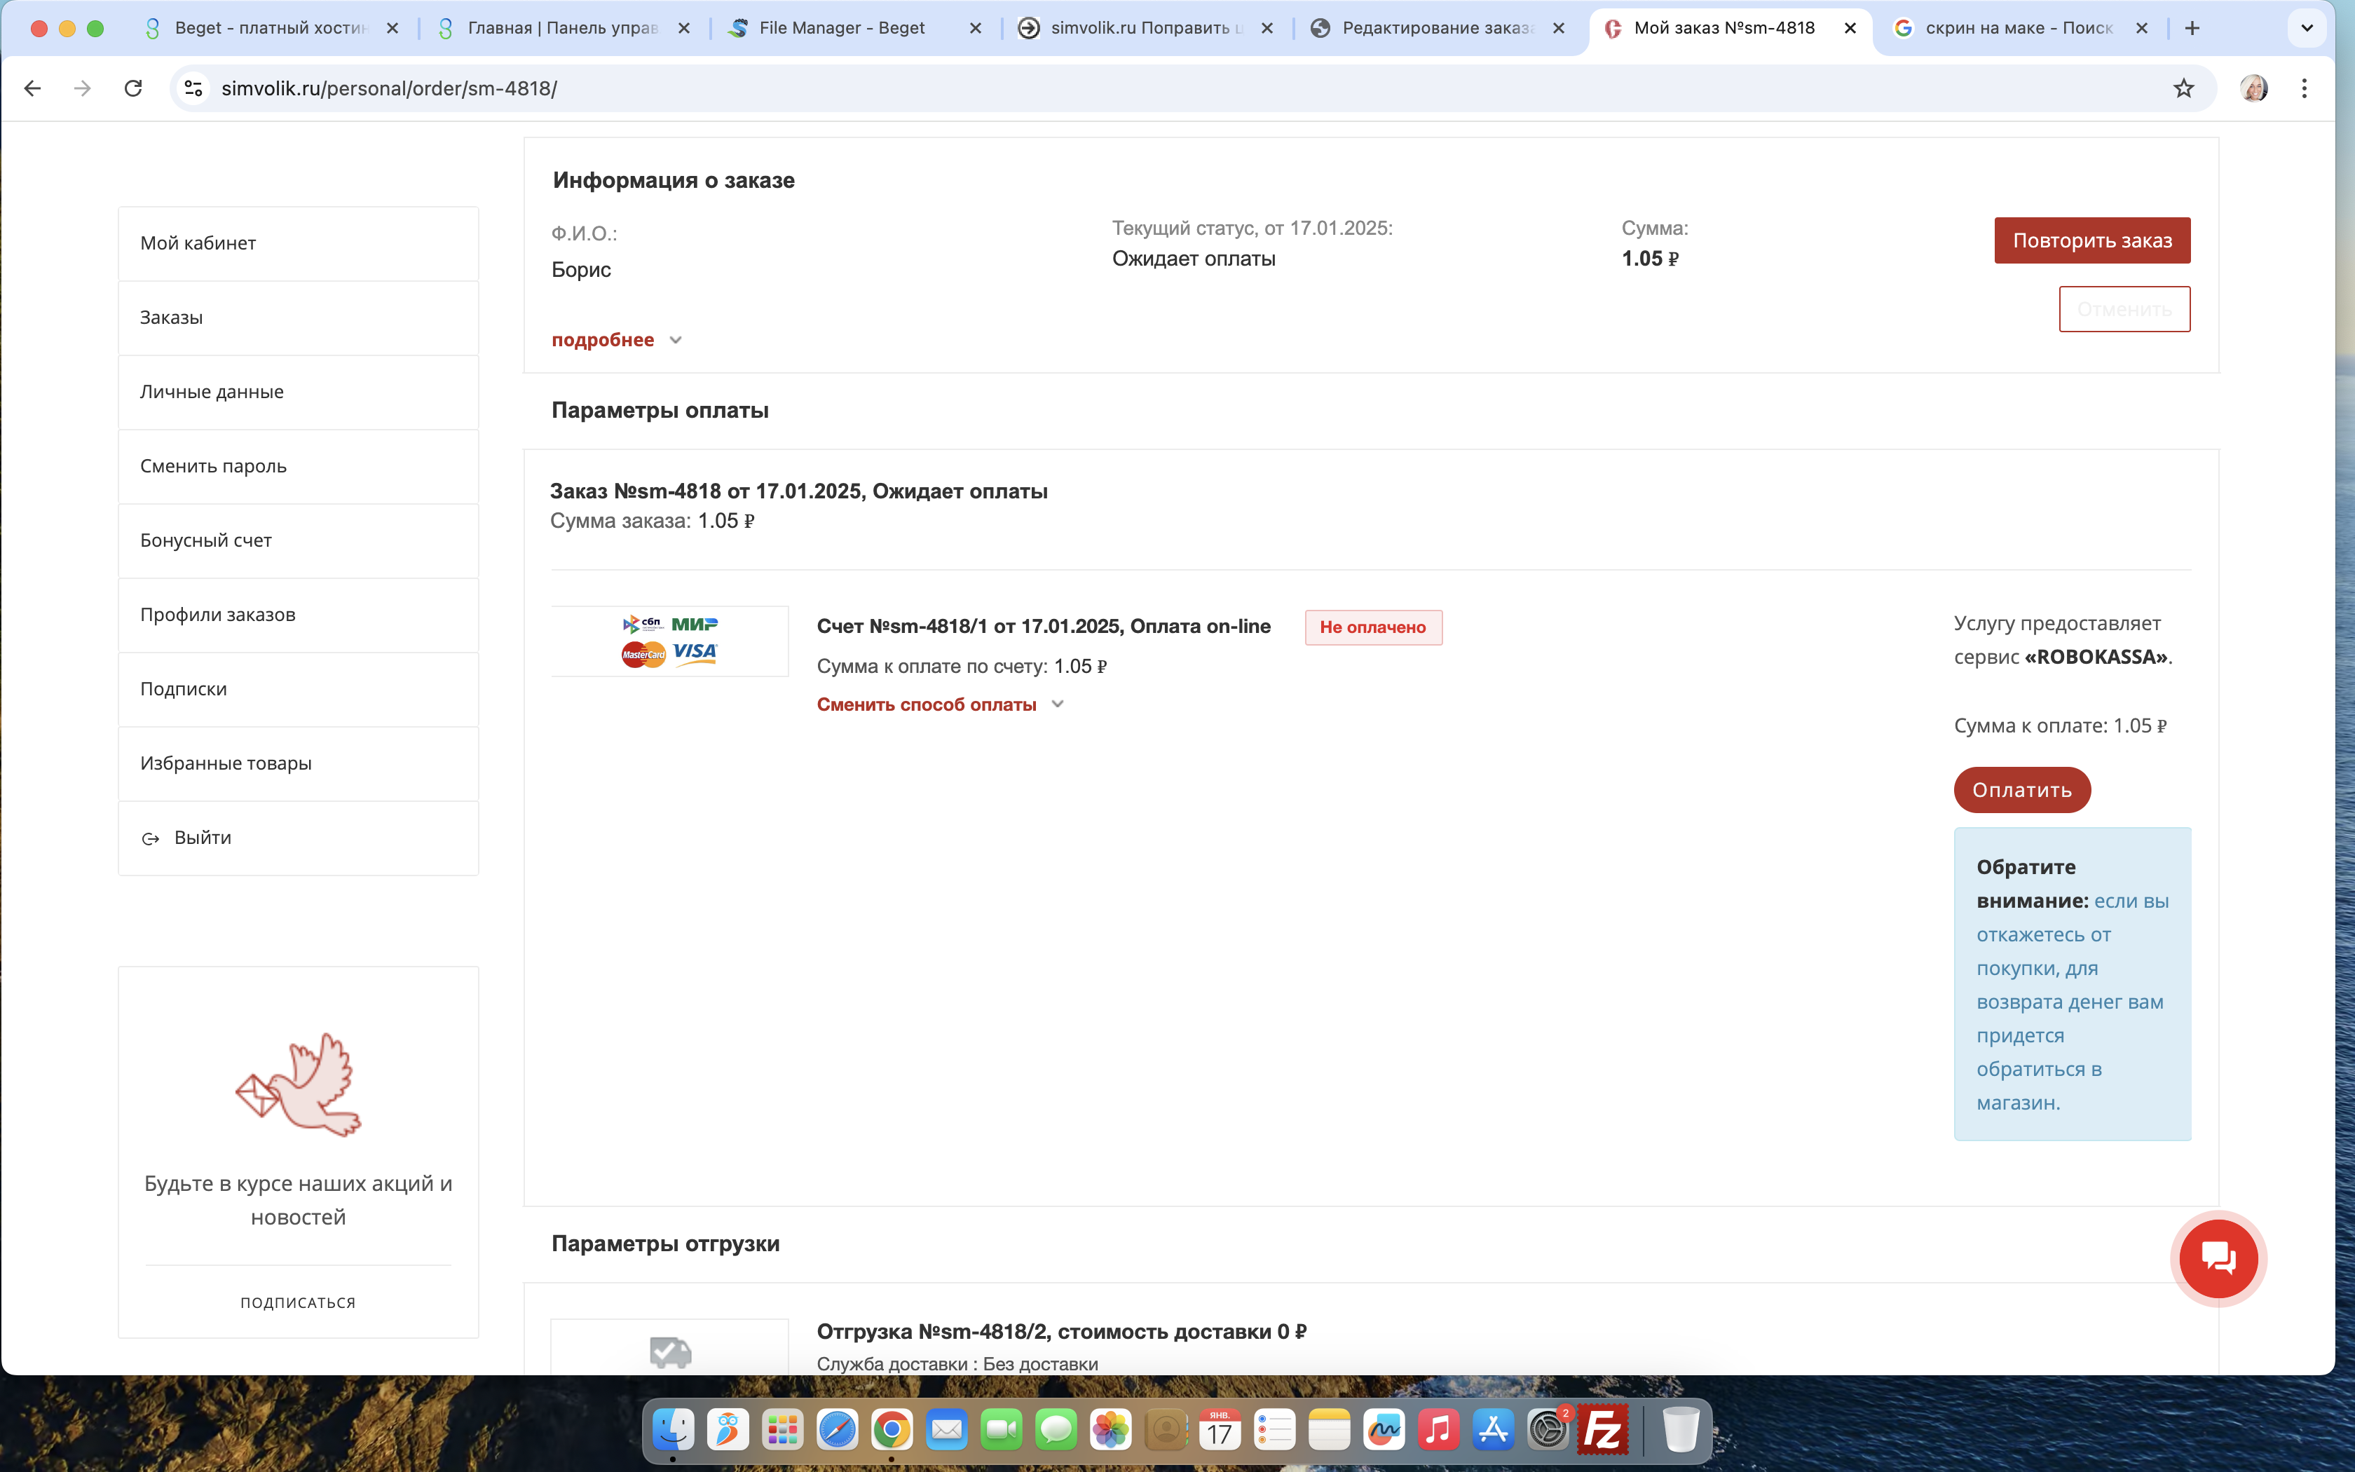The height and width of the screenshot is (1472, 2355).
Task: Close the 'Мой заказ №sm-4818' tab
Action: coord(1850,28)
